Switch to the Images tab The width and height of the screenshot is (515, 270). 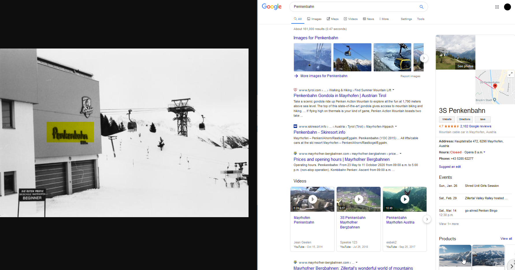coord(314,19)
